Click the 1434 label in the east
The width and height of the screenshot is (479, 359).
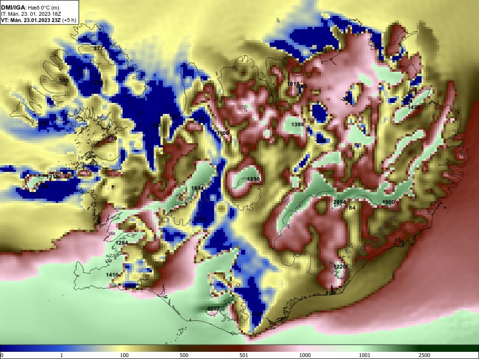coord(414,107)
